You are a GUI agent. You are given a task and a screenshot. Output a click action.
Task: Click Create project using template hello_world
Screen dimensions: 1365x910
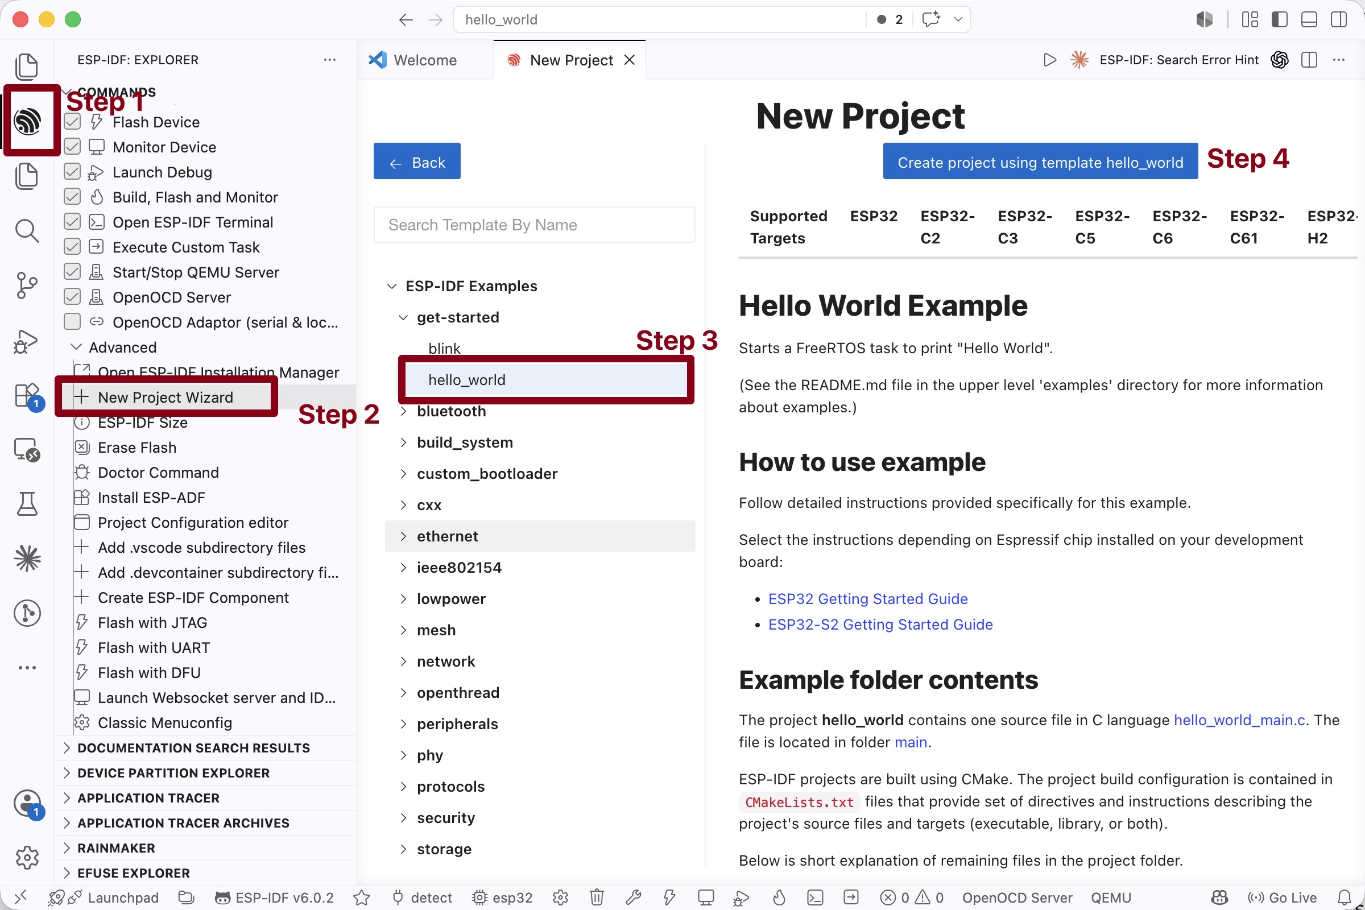coord(1040,162)
